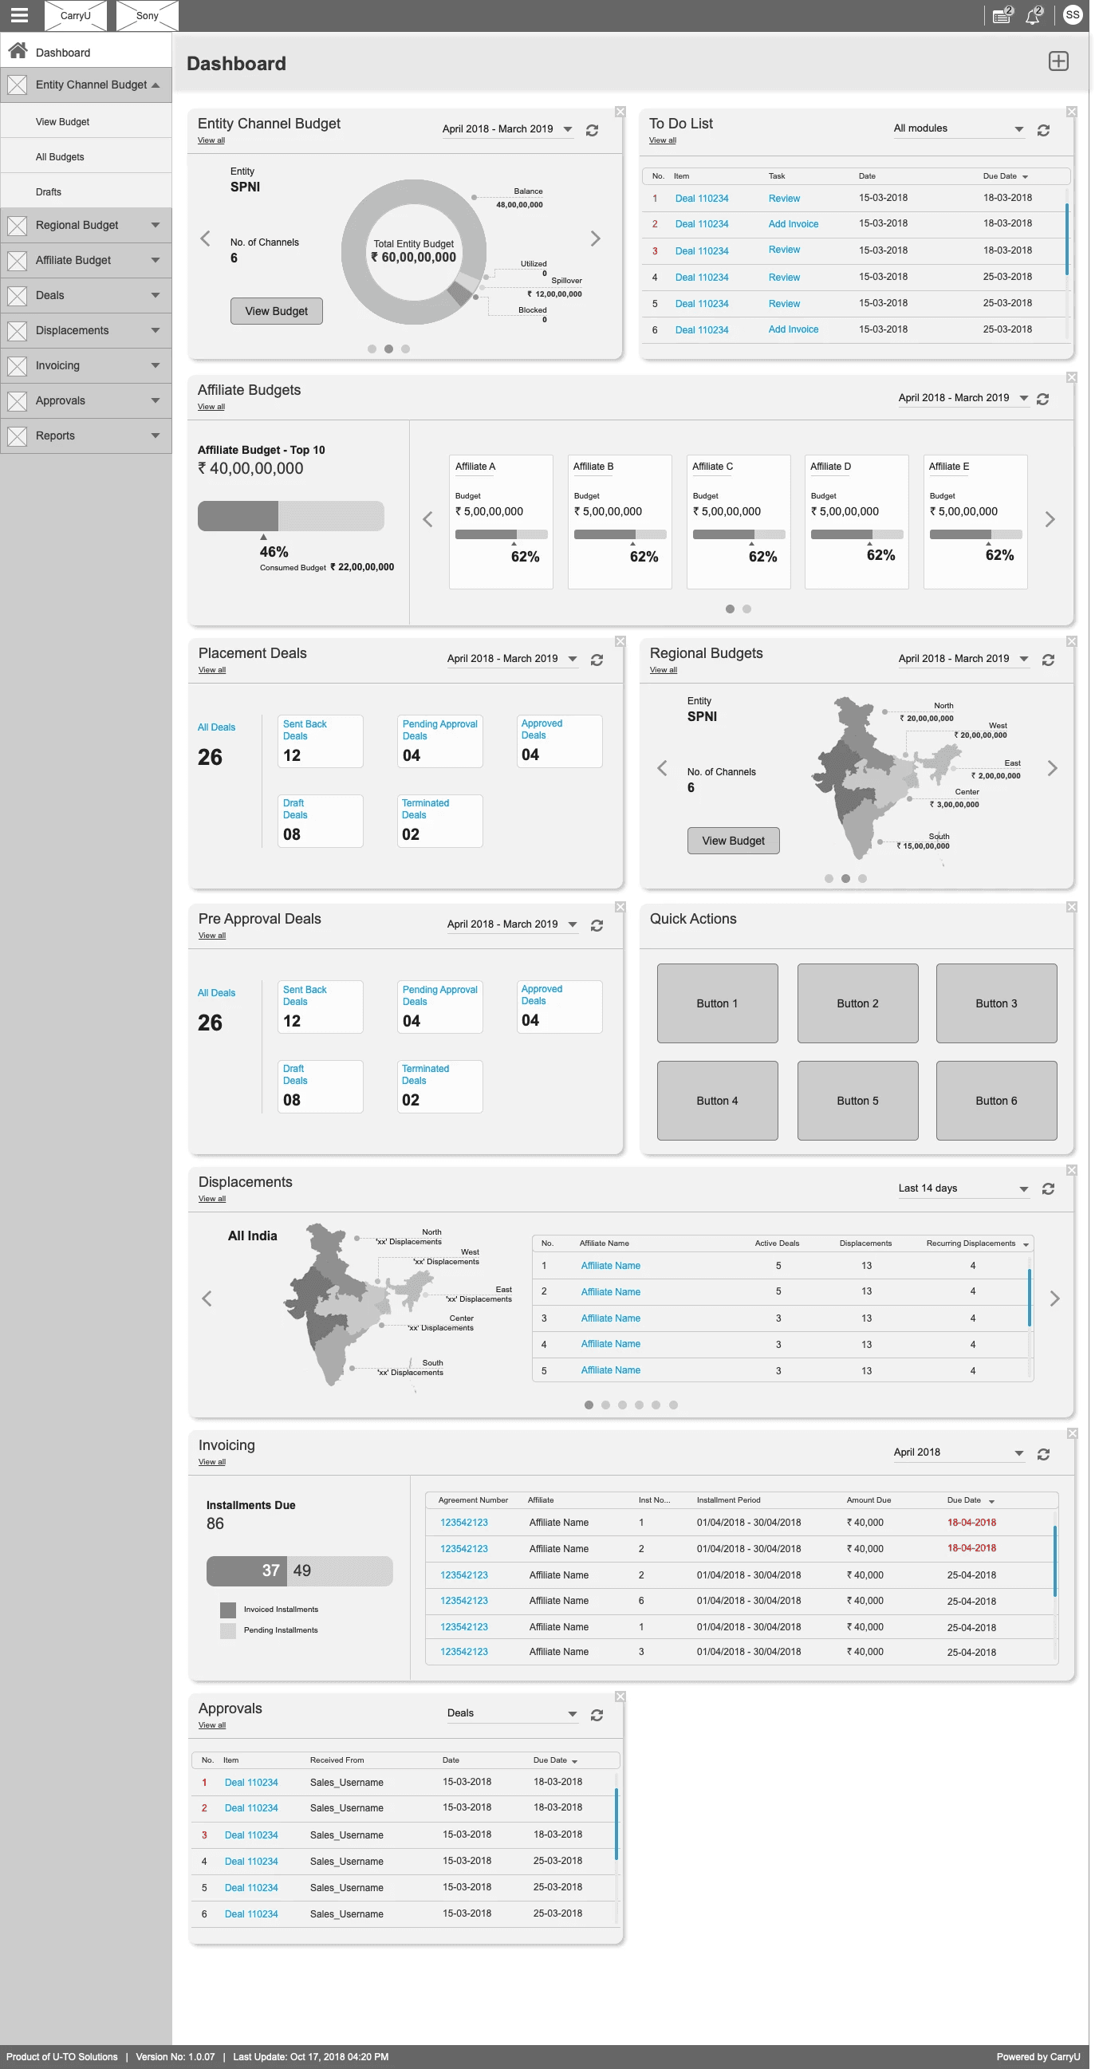Image resolution: width=1095 pixels, height=2069 pixels.
Task: Select the second page dot in Affiliate Budgets
Action: (x=746, y=609)
